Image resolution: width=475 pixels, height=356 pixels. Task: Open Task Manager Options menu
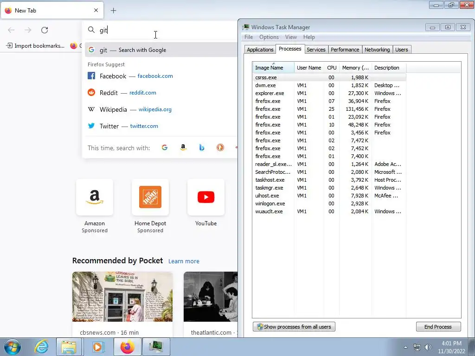(x=269, y=37)
